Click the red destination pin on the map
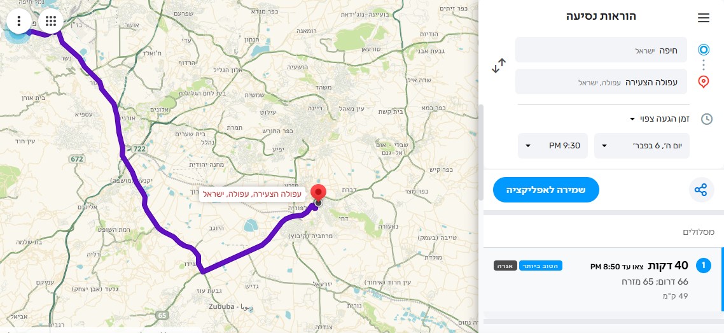Image resolution: width=724 pixels, height=333 pixels. [318, 193]
